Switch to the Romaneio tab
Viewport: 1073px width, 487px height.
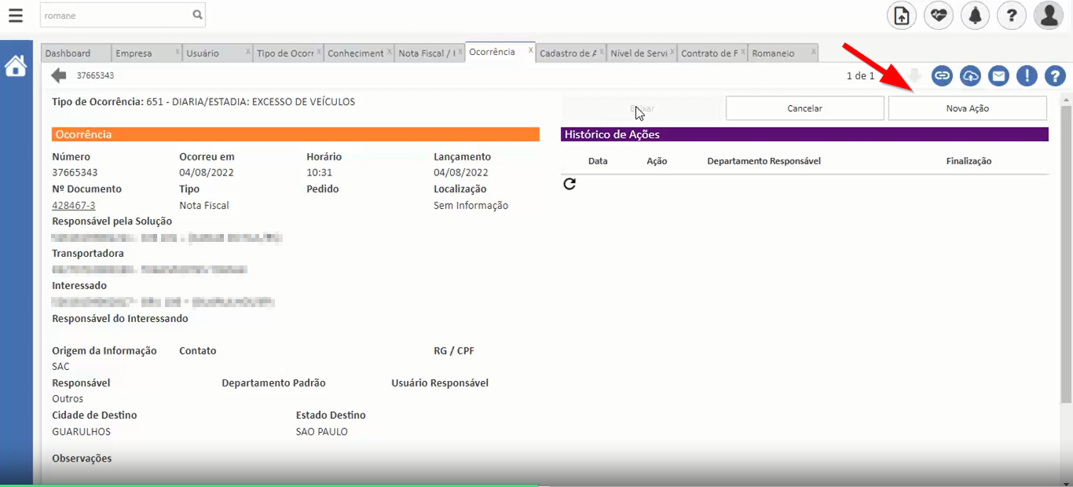point(773,53)
